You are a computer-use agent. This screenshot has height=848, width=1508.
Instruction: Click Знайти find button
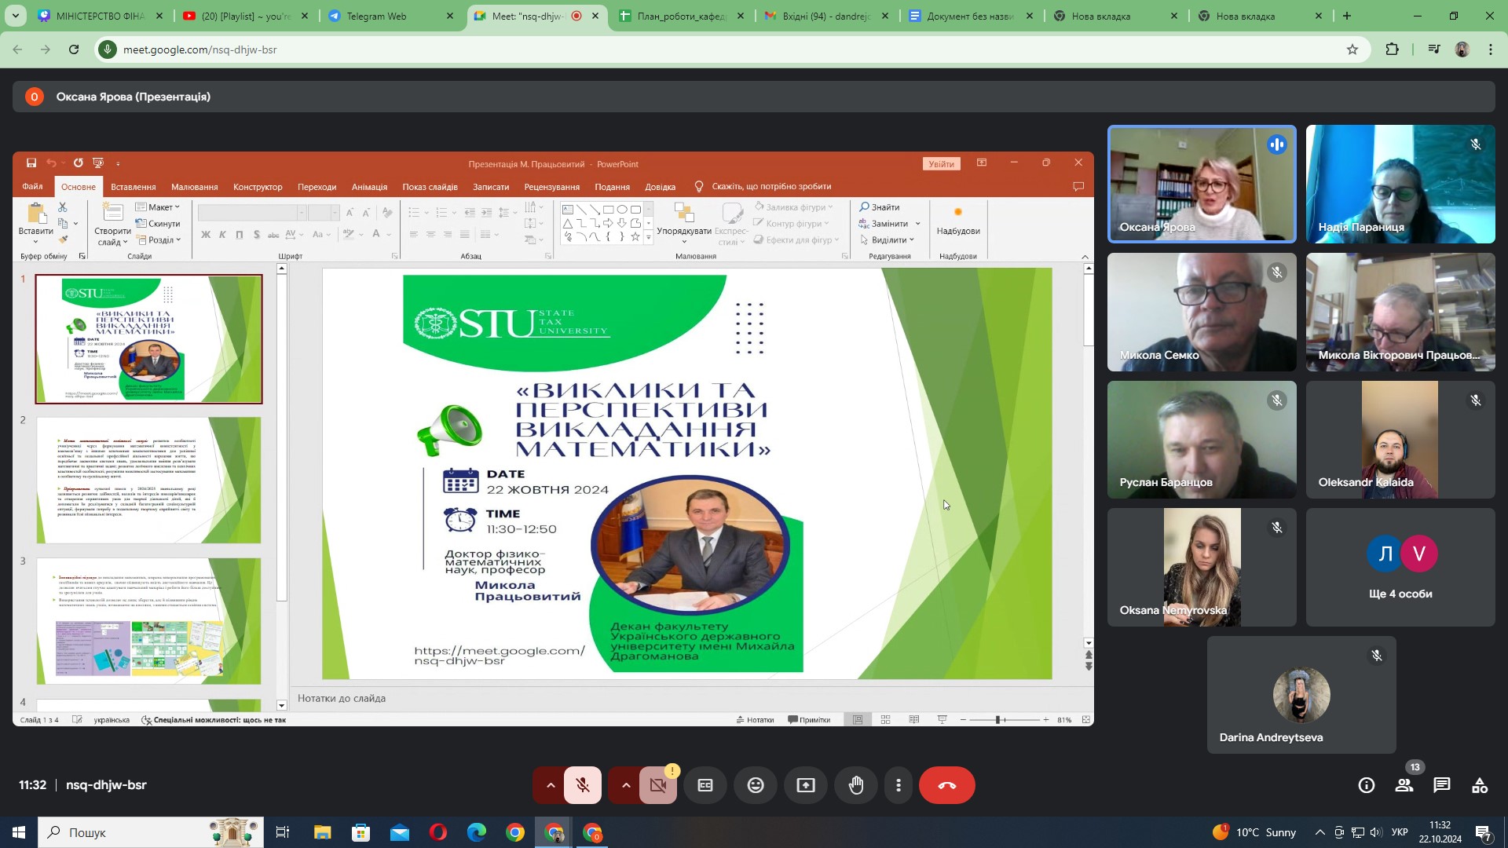(x=880, y=207)
